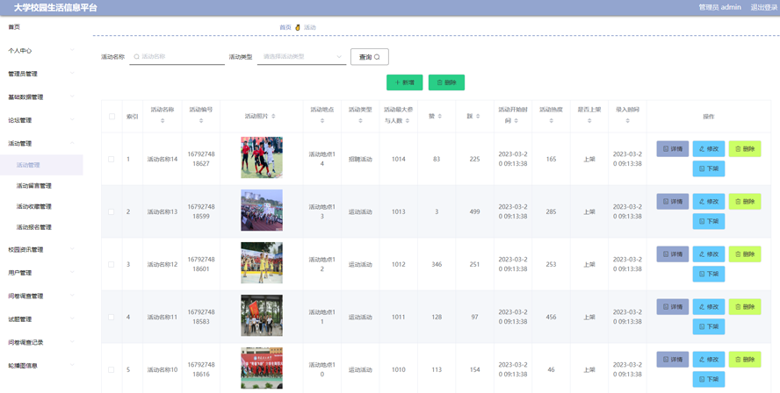Click the breadcrumb medal icon
The image size is (780, 393).
(x=298, y=27)
